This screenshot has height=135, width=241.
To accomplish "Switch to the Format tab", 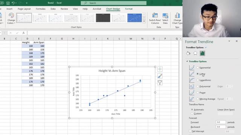I will click(x=129, y=9).
